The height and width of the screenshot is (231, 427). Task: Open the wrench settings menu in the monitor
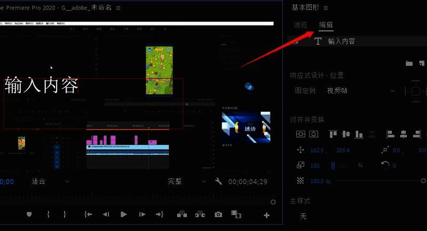tap(218, 181)
